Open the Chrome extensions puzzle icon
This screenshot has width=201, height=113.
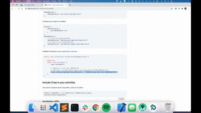(x=182, y=8)
